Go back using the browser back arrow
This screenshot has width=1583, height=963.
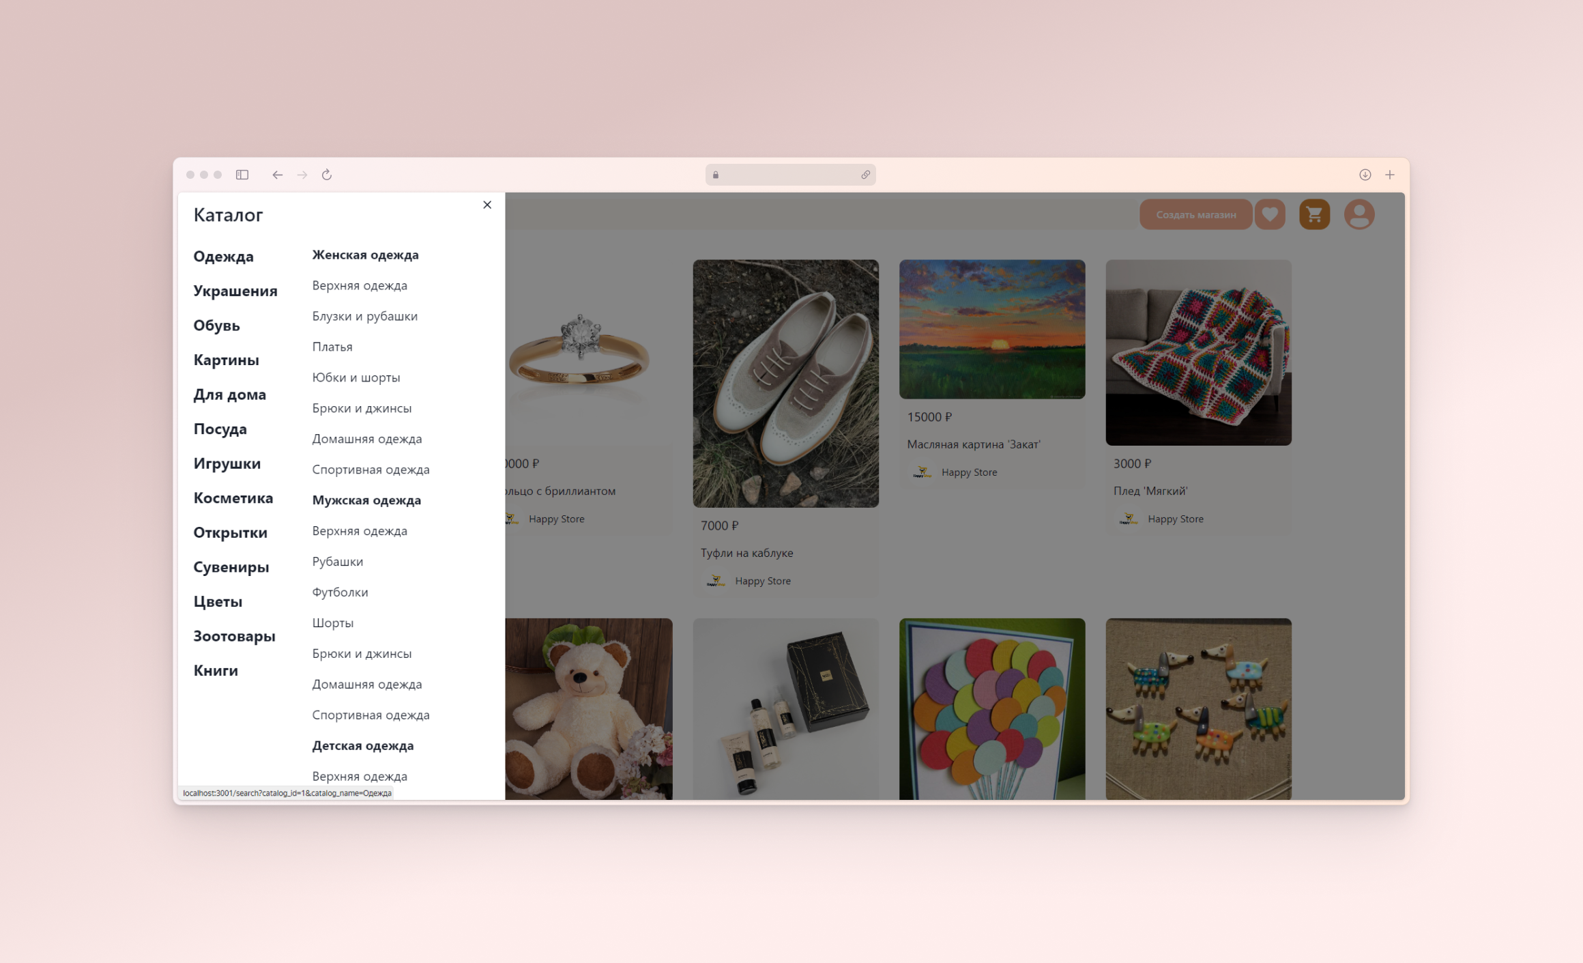click(x=277, y=175)
